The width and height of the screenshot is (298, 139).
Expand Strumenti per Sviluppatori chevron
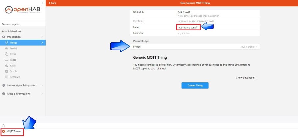point(42,85)
